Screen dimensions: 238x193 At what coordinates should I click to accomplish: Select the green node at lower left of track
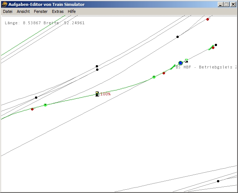click(45, 105)
